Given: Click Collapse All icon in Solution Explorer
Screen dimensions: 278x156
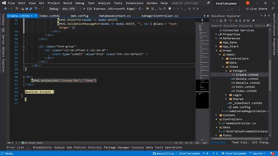Looking at the screenshot, I should click(244, 21).
